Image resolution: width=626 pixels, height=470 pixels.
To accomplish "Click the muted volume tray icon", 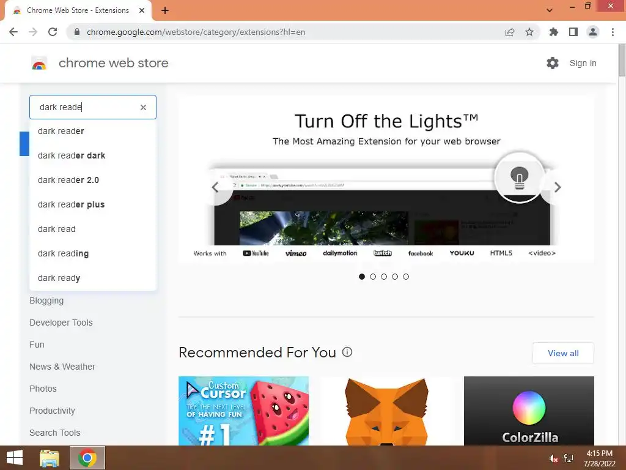I will point(553,458).
